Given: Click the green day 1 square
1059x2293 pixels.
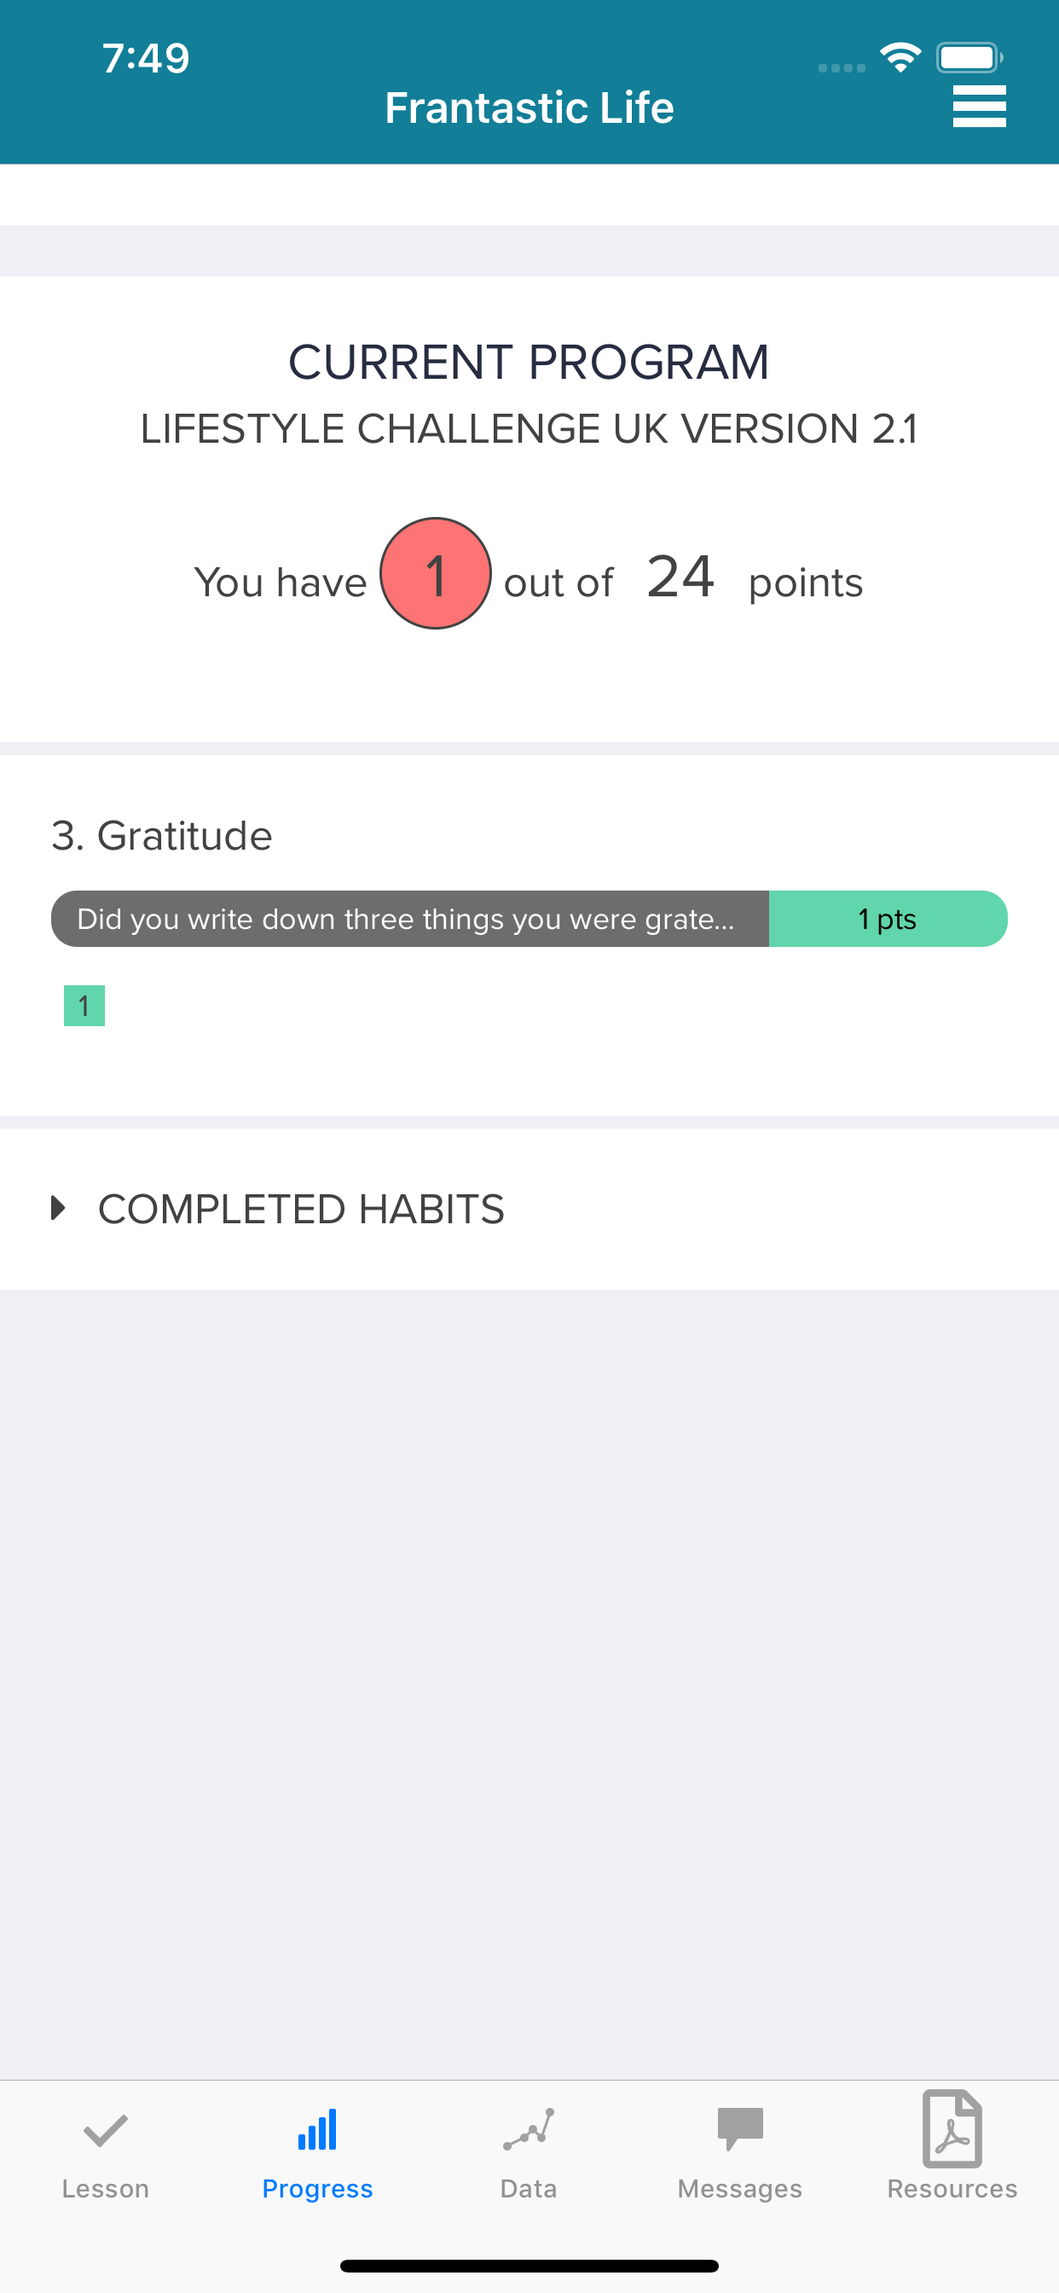Looking at the screenshot, I should [84, 1006].
